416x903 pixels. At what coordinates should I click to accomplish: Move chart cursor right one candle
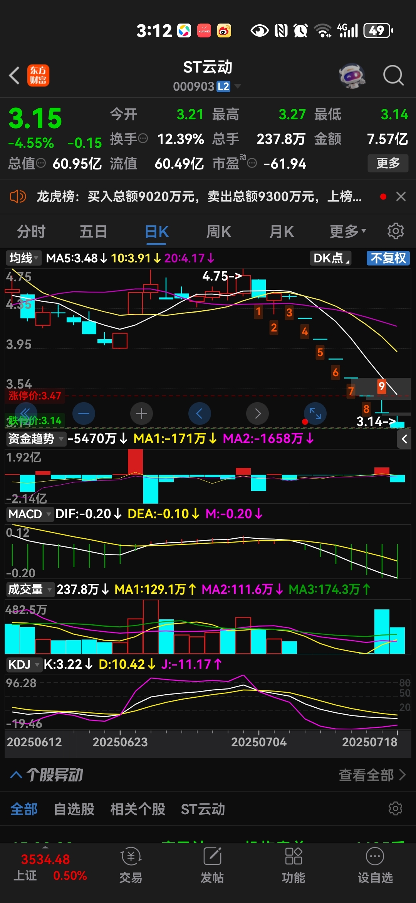coord(257,413)
